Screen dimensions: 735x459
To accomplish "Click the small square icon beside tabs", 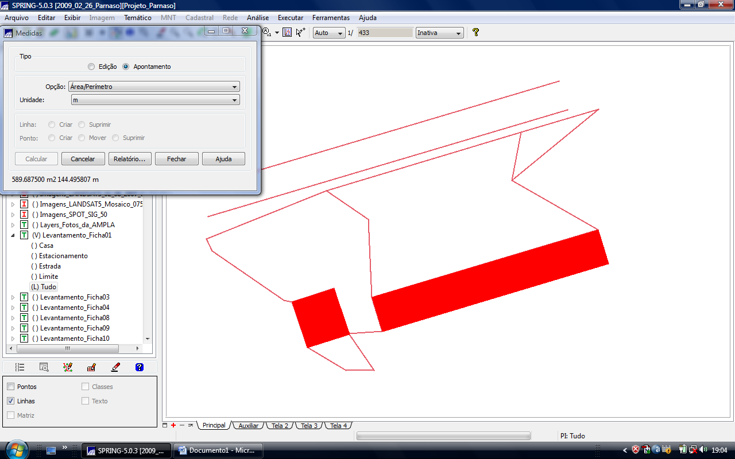I will pos(165,425).
